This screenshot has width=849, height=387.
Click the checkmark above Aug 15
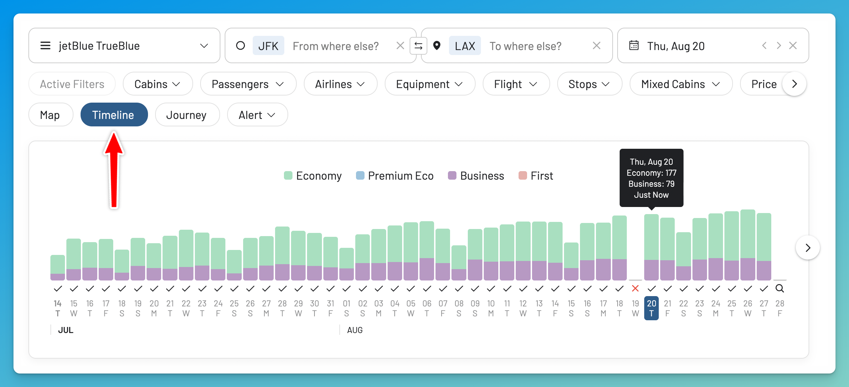571,289
